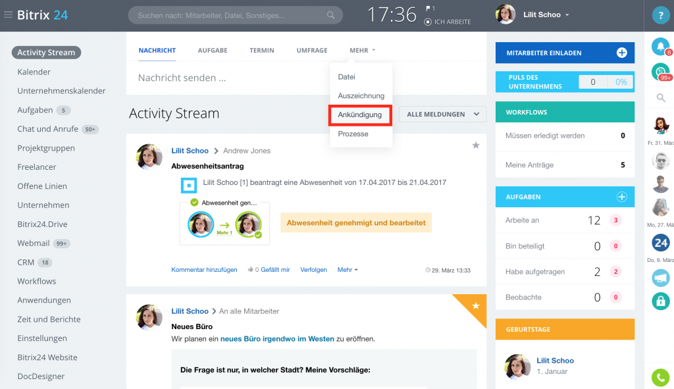Open Habe aufgetragen tasks row
This screenshot has height=389, width=674.
pyautogui.click(x=565, y=272)
